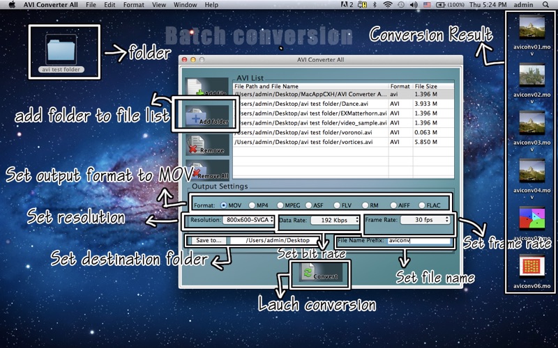The height and width of the screenshot is (348, 558).
Task: Click the Wi-Fi status icon
Action: tap(388, 5)
